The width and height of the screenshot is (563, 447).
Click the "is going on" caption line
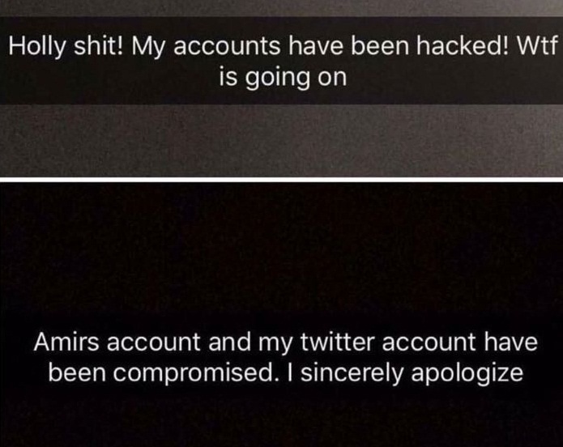click(283, 78)
